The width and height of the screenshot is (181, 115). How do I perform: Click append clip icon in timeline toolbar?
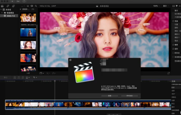23,77
